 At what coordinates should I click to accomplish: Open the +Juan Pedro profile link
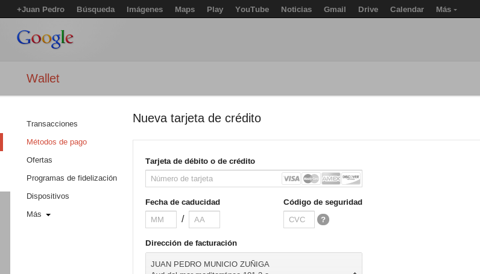tap(41, 10)
